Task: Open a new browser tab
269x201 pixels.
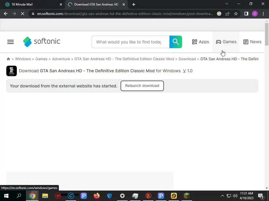Action: pyautogui.click(x=134, y=5)
